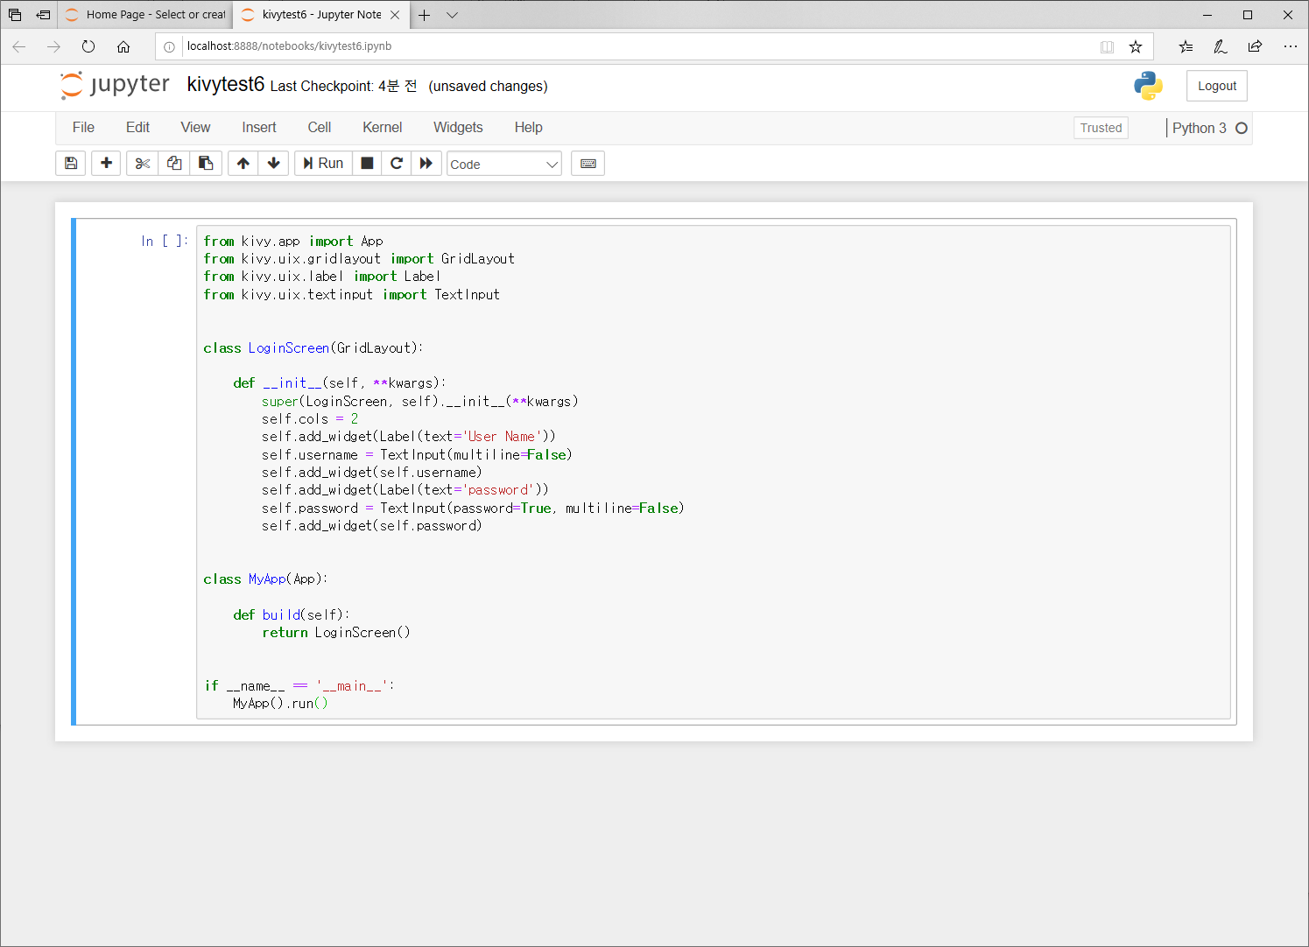Show tabs you've set aside icon
This screenshot has width=1309, height=947.
pos(15,15)
